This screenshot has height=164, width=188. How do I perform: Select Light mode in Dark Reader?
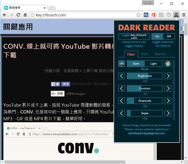coord(154,64)
